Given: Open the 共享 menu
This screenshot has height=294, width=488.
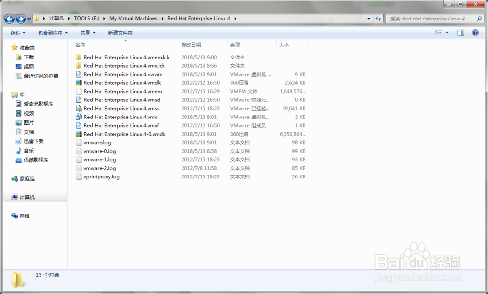Looking at the screenshot, I should (88, 33).
